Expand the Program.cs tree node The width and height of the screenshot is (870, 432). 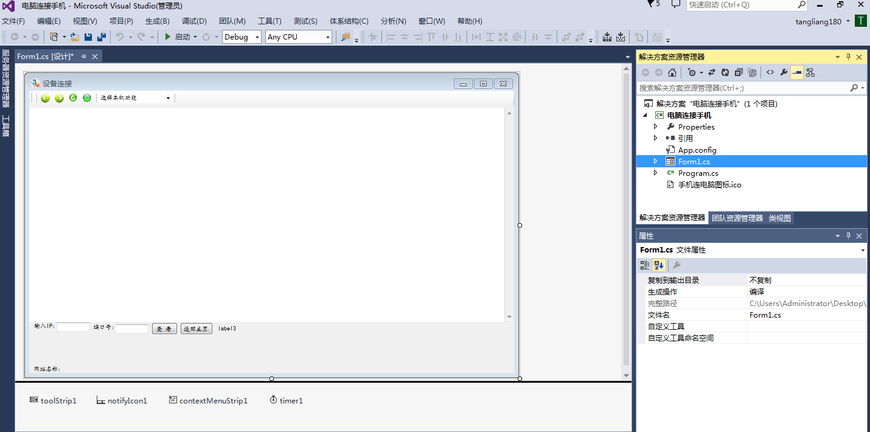click(655, 173)
